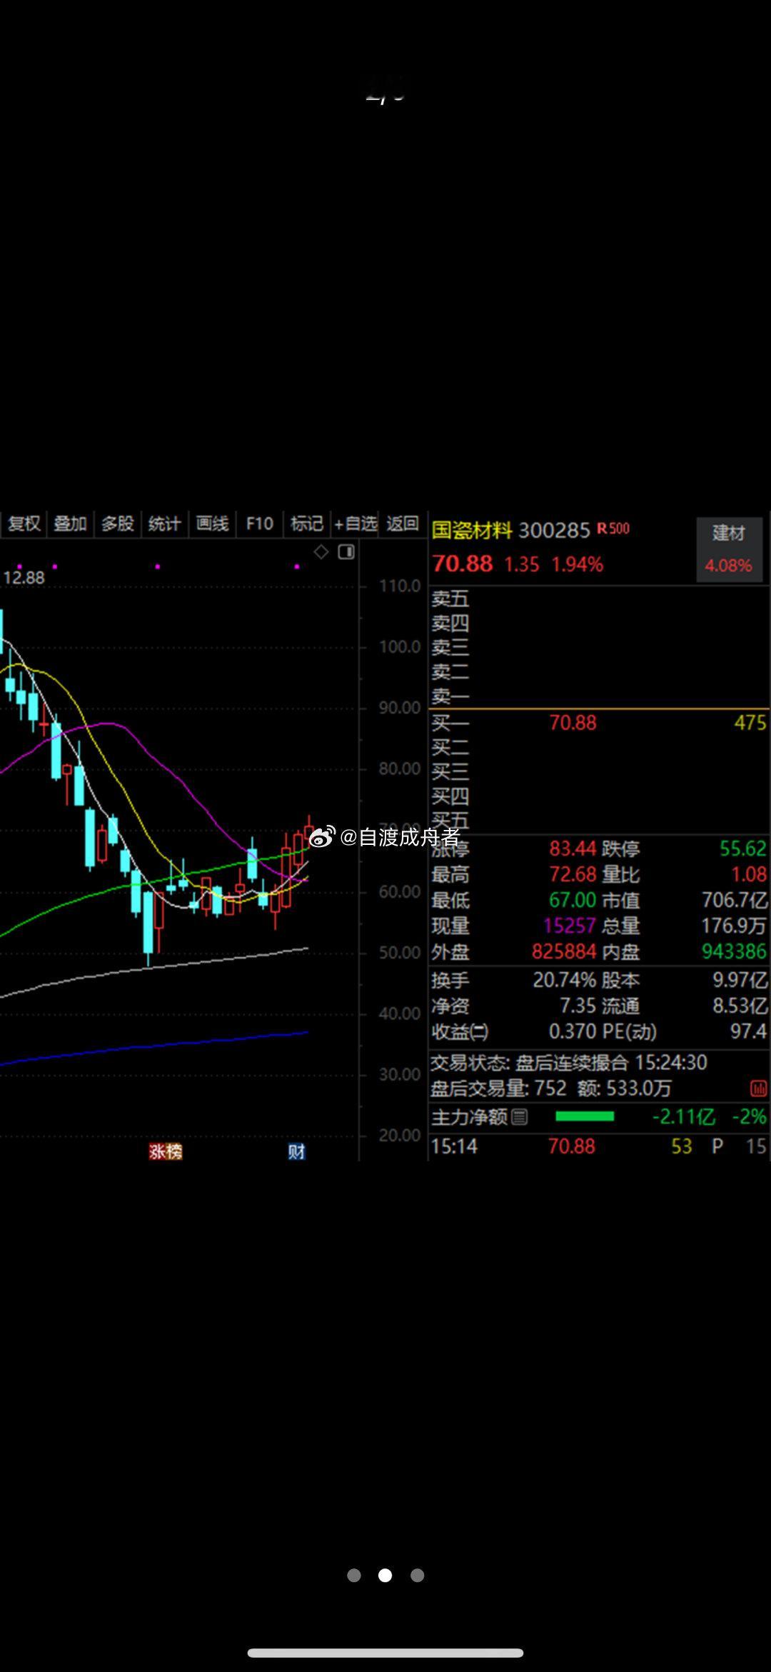Tap the home indicator bar
771x1672 pixels.
coord(385,1653)
